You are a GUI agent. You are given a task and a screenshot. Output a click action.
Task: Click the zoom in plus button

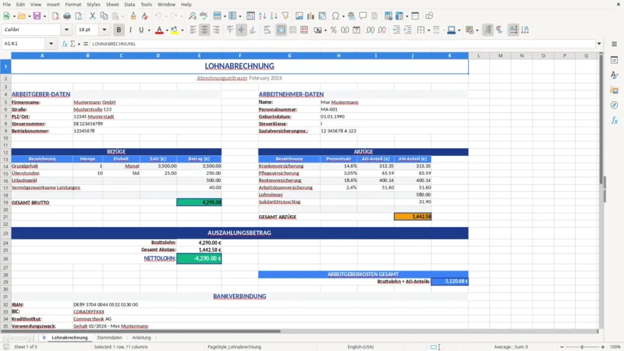pos(603,347)
